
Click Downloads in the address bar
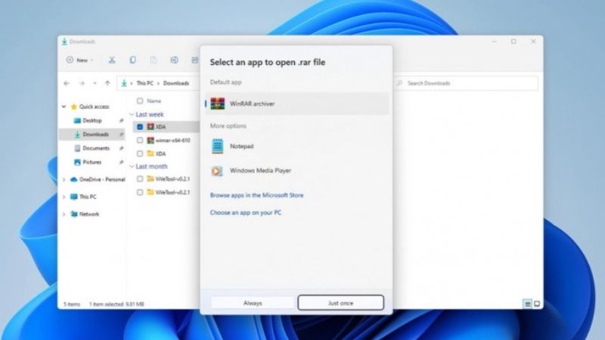pos(176,83)
